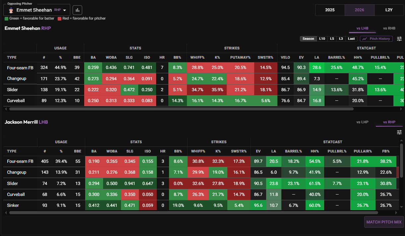Click the Emmet Sheehan player avatar icon
This screenshot has width=405, height=236.
(x=11, y=10)
